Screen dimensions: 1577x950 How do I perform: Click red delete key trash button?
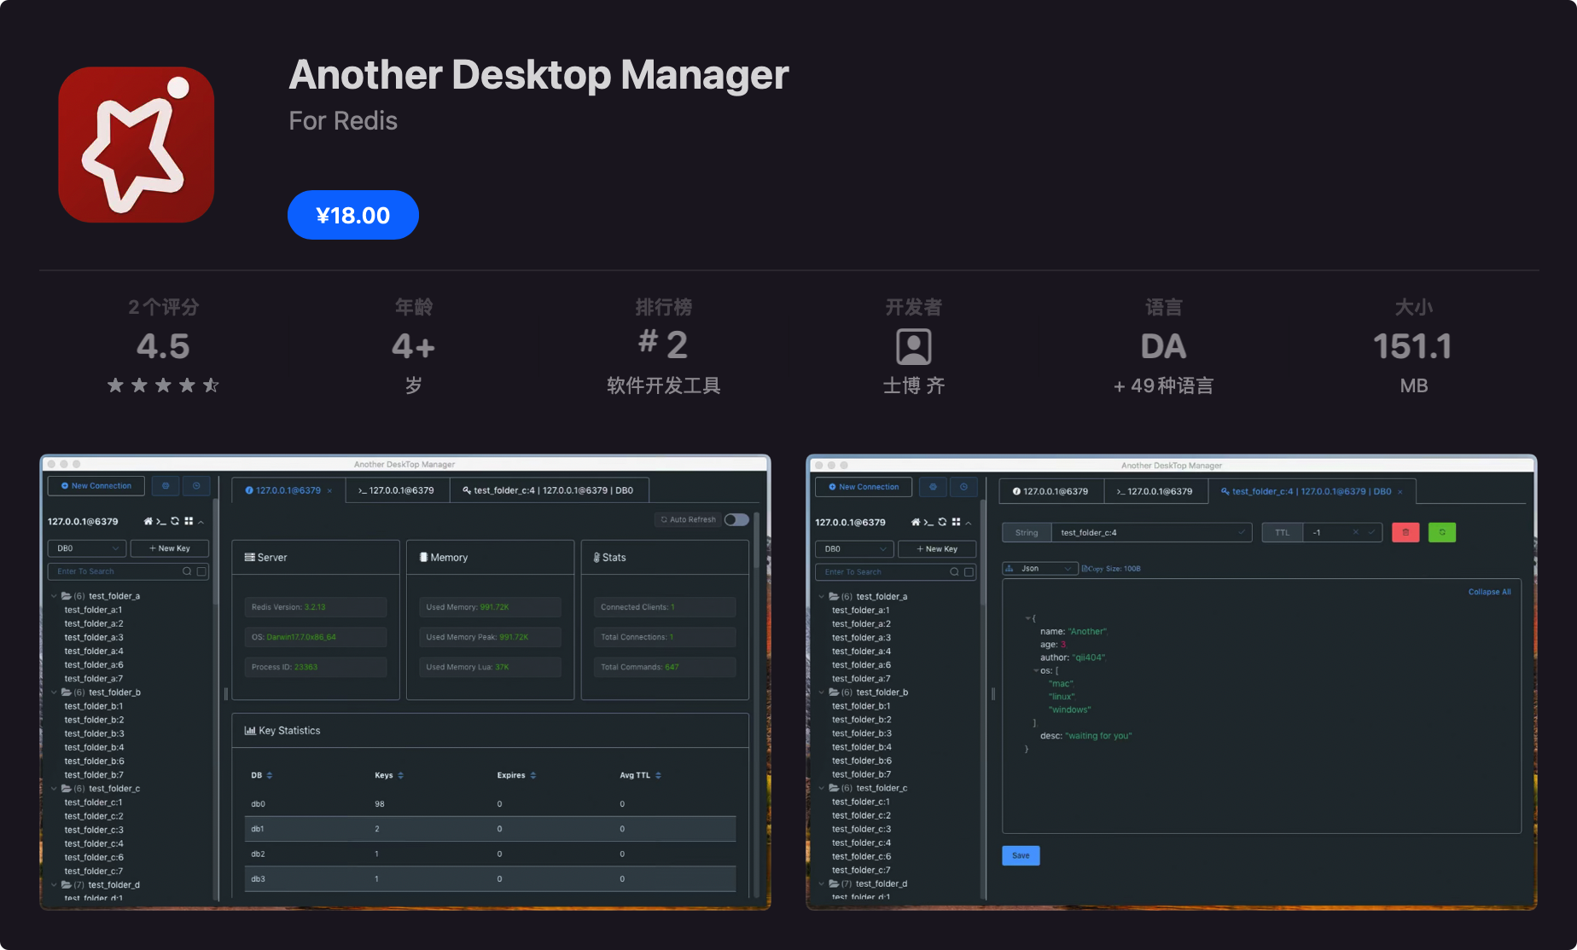[1405, 533]
